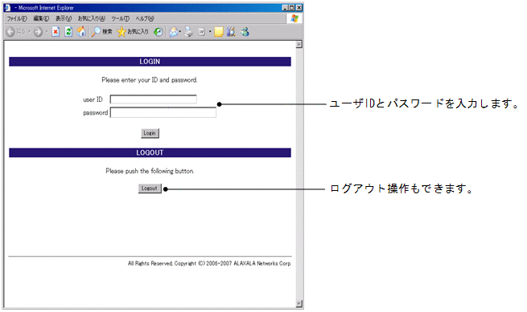Click the yellow note Discuss icon

click(x=219, y=32)
